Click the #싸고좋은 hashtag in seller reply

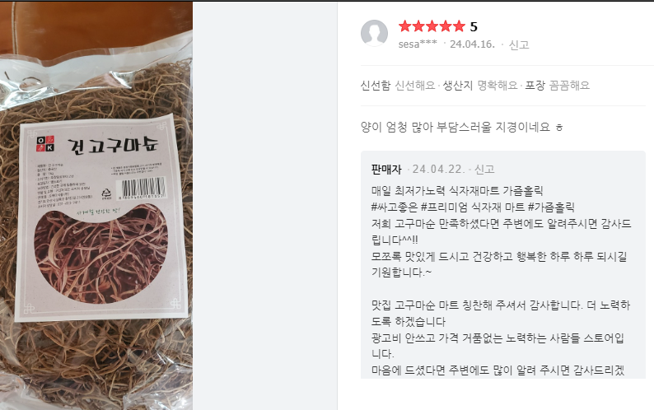395,207
